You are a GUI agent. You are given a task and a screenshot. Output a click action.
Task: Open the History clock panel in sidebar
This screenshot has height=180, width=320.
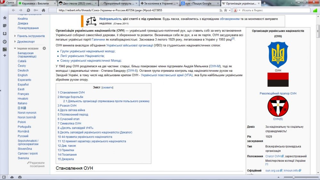(5, 42)
